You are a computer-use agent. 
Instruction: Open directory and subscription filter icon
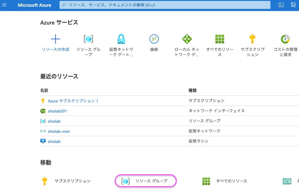tap(293, 5)
